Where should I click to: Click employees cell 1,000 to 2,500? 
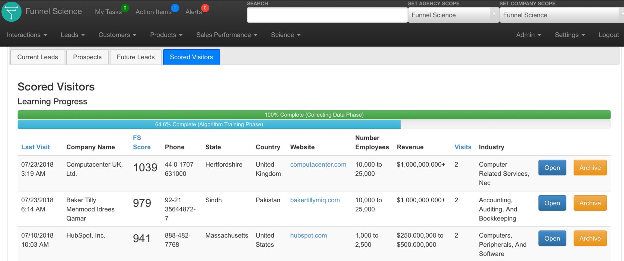[367, 240]
